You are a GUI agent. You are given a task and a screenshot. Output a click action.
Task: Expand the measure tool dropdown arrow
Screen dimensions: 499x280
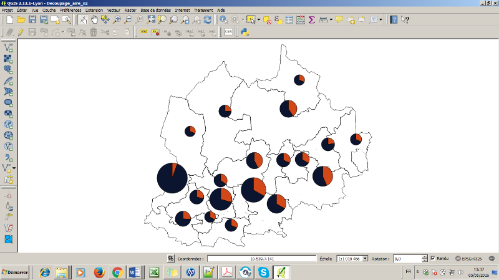point(331,20)
